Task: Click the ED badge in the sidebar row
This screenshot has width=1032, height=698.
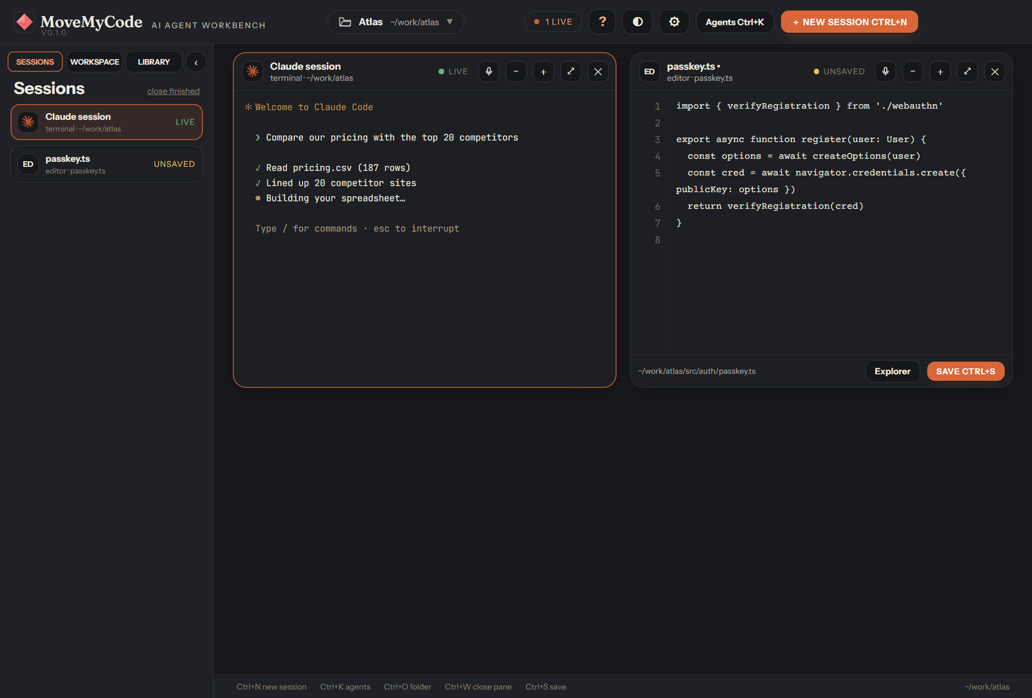Action: pos(28,164)
